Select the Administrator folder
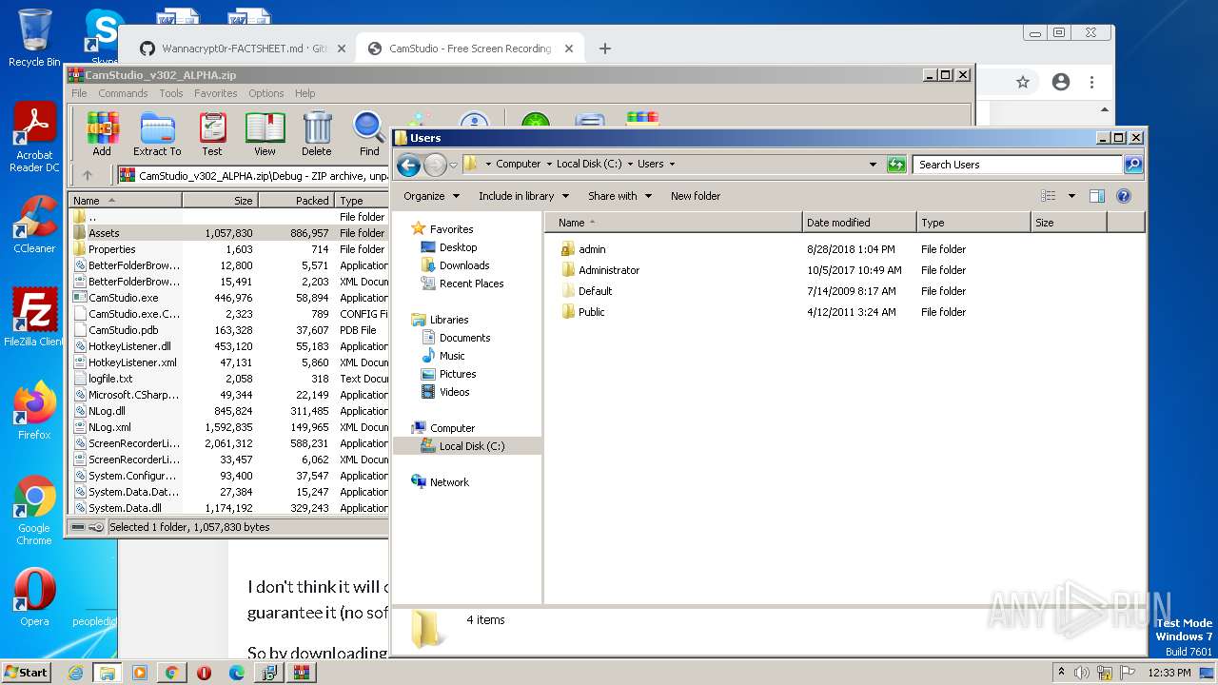 tap(609, 270)
